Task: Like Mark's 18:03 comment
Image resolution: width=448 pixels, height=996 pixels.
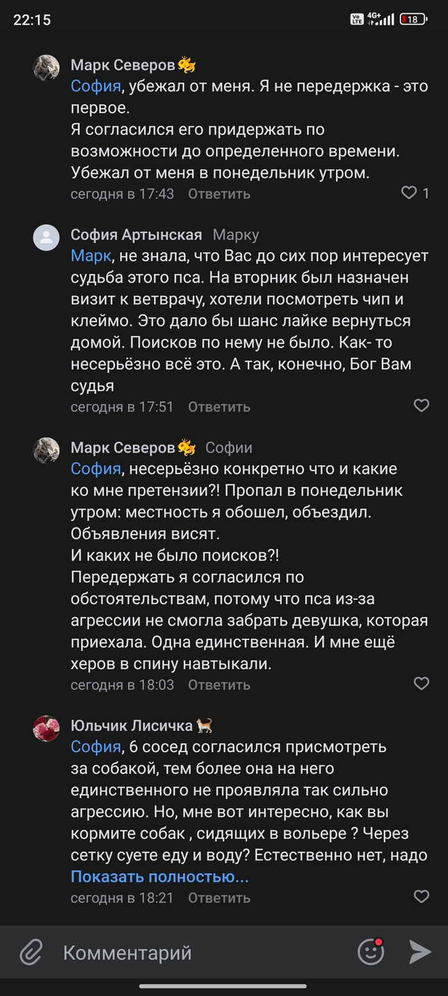Action: [421, 684]
